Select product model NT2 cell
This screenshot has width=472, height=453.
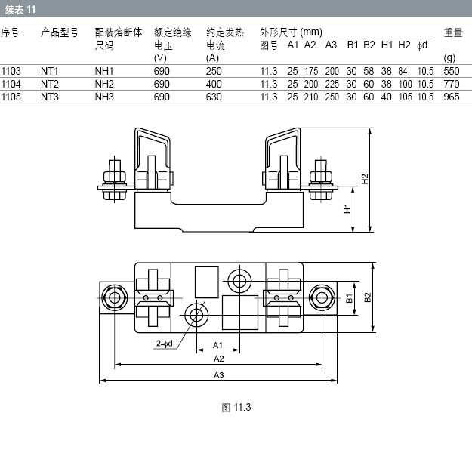pyautogui.click(x=50, y=84)
